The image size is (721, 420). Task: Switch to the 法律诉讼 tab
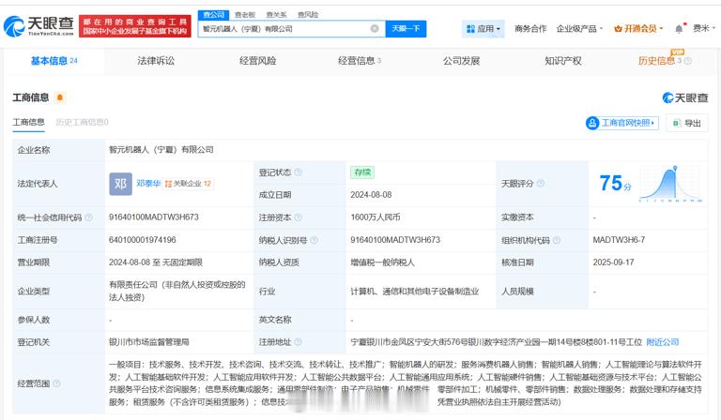(x=156, y=61)
